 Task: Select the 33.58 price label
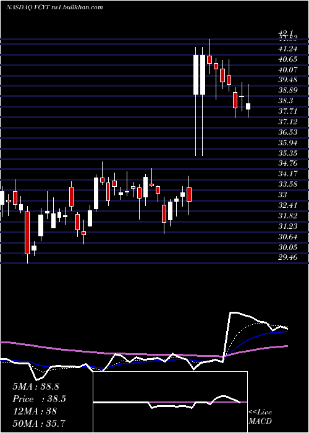(288, 184)
